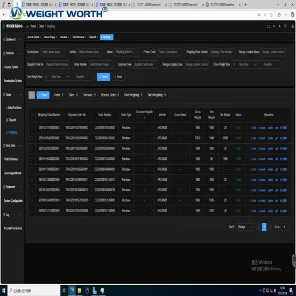Screen dimensions: 296x296
Task: Open File Explorer from the taskbar
Action: [x=80, y=290]
